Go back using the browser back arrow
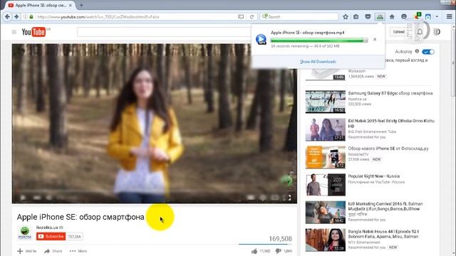This screenshot has height=256, width=456. tap(8, 16)
